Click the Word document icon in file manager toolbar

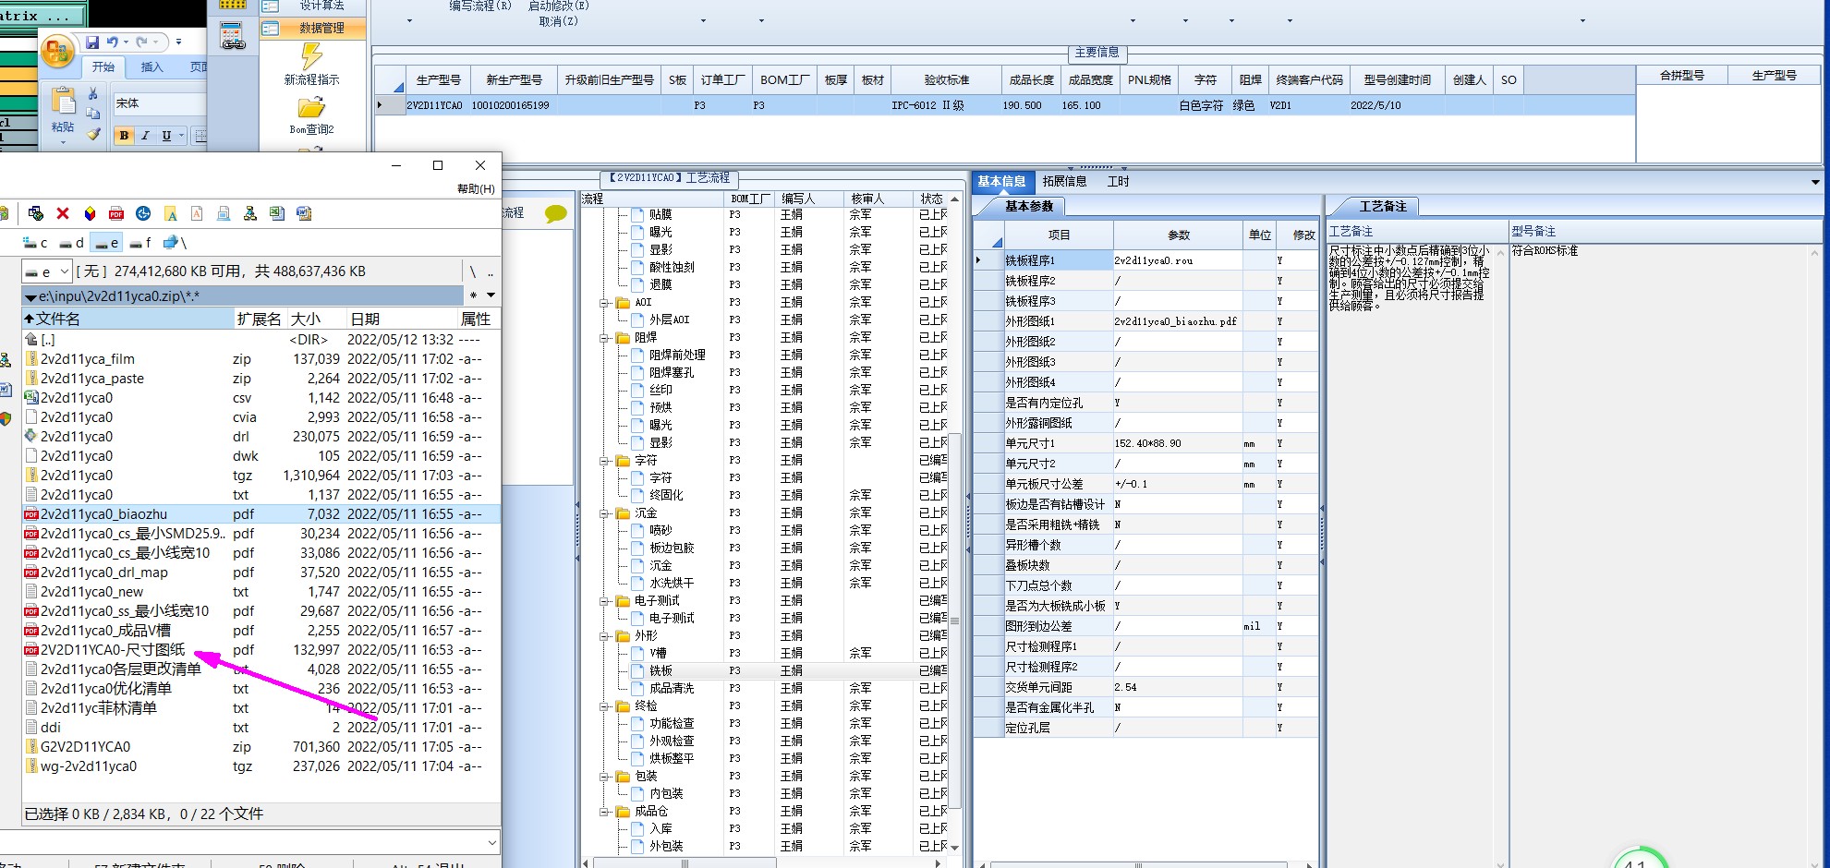click(304, 213)
